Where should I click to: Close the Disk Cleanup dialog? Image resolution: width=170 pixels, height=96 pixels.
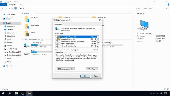coord(100,20)
